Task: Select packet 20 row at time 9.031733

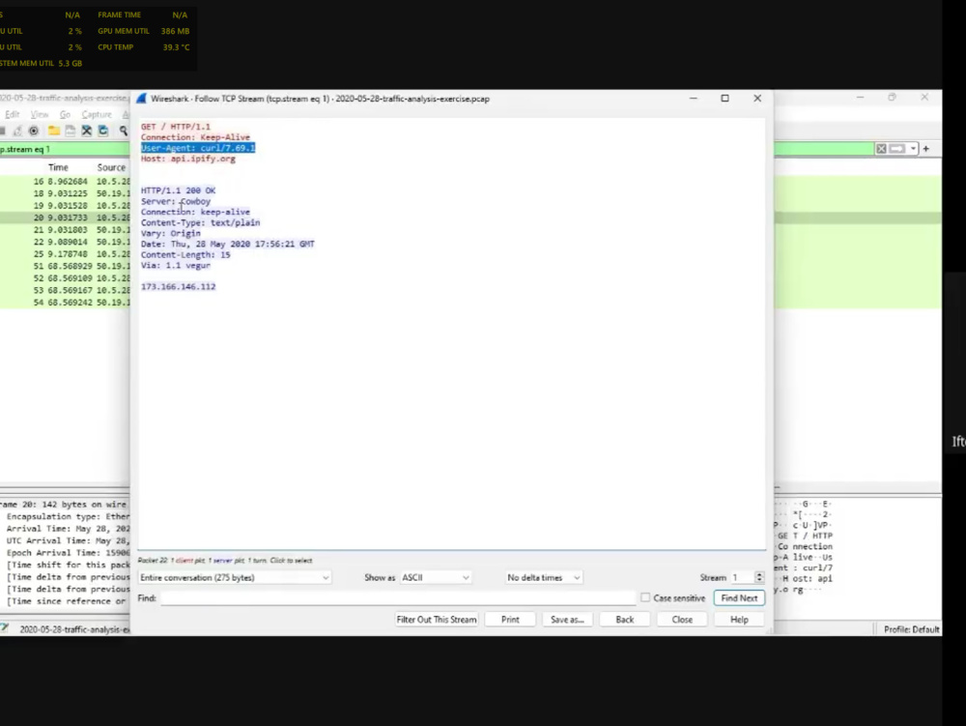Action: click(x=65, y=218)
